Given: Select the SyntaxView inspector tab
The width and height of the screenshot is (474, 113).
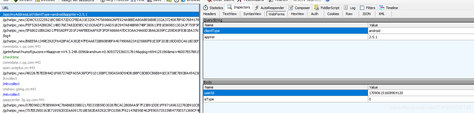Looking at the screenshot, I should [252, 14].
